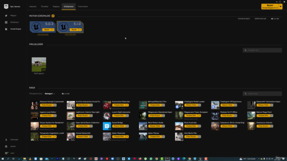Switch to Örnekler tab
Image resolution: width=287 pixels, height=161 pixels.
[45, 7]
